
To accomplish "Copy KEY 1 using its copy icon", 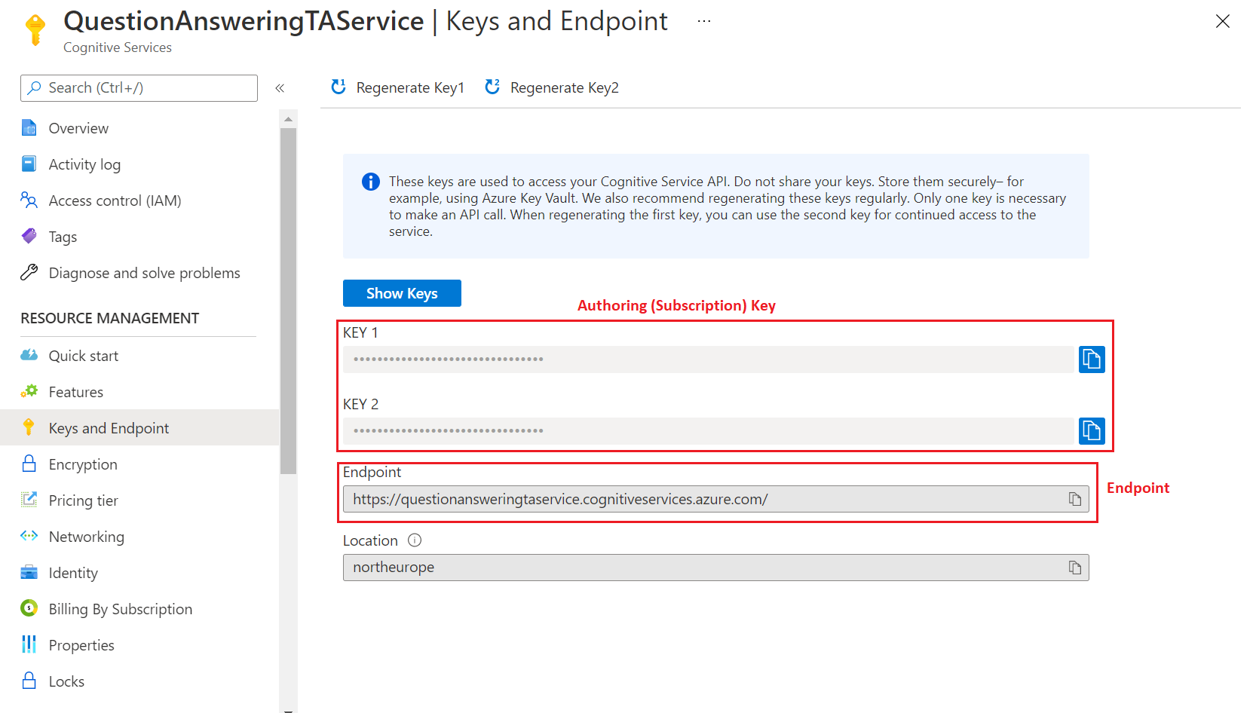I will 1091,359.
